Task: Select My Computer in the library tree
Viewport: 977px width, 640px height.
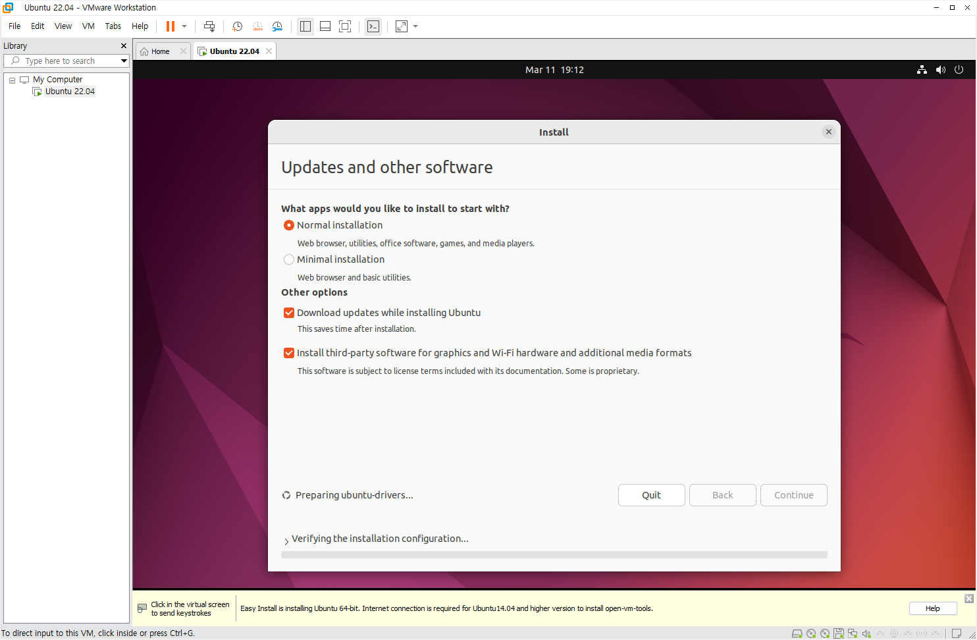Action: coord(57,80)
